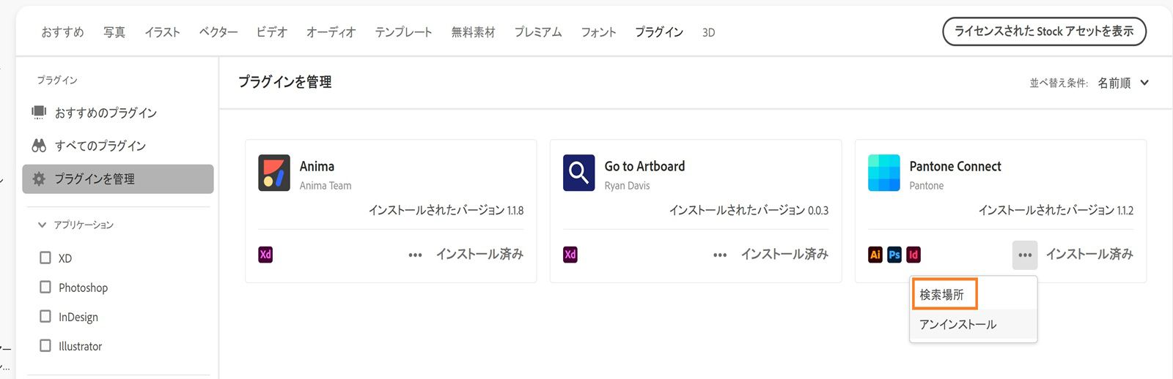Click the XD badge on the Anima card

pos(265,255)
